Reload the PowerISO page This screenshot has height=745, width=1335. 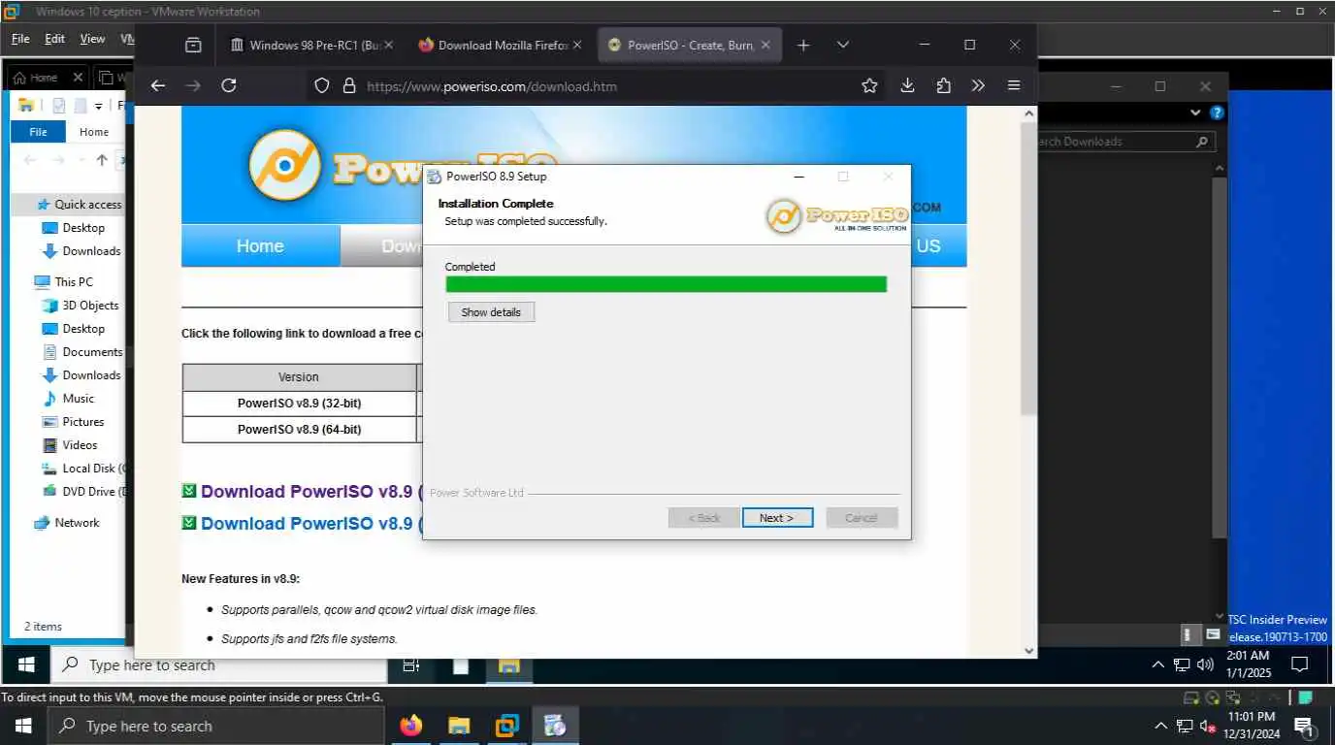click(x=229, y=85)
